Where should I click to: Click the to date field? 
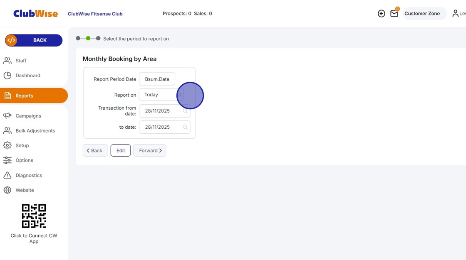coord(165,127)
